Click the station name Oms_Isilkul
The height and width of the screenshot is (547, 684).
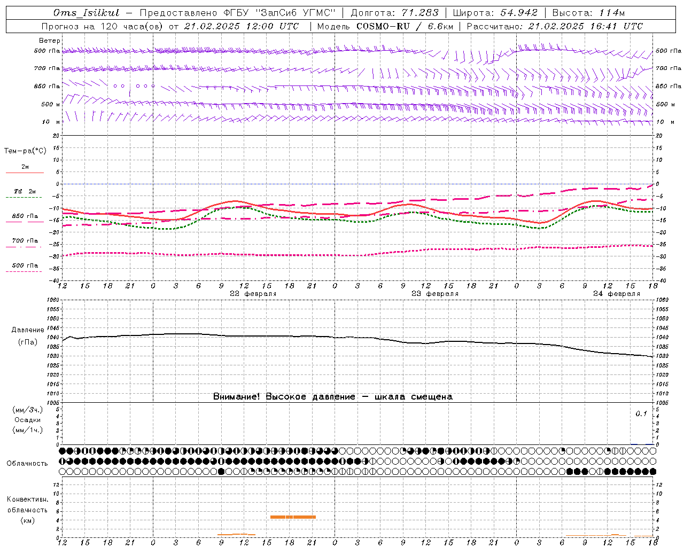point(87,13)
